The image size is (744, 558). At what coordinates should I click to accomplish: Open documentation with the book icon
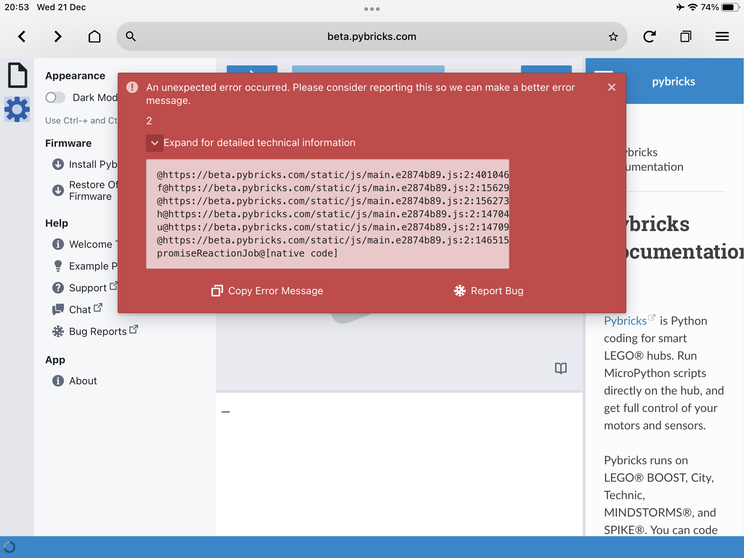561,368
